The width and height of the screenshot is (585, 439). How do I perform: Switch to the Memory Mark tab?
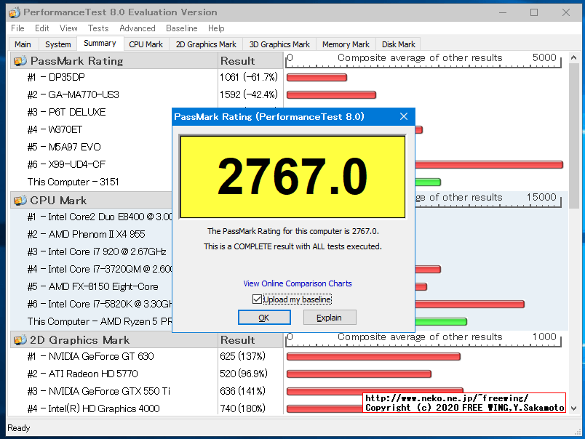pyautogui.click(x=345, y=44)
